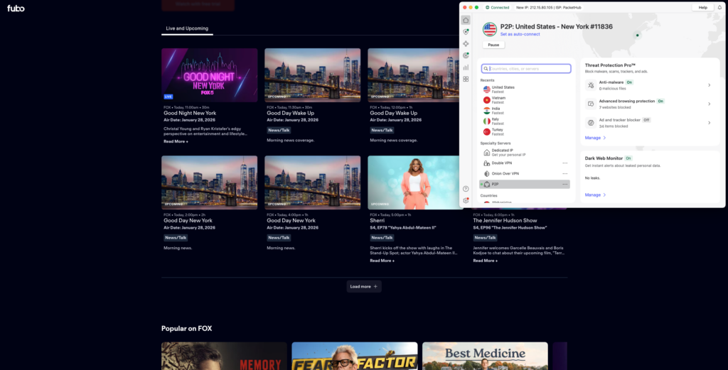Click Manage under Threat Protection Pro
This screenshot has height=370, width=728.
(595, 138)
